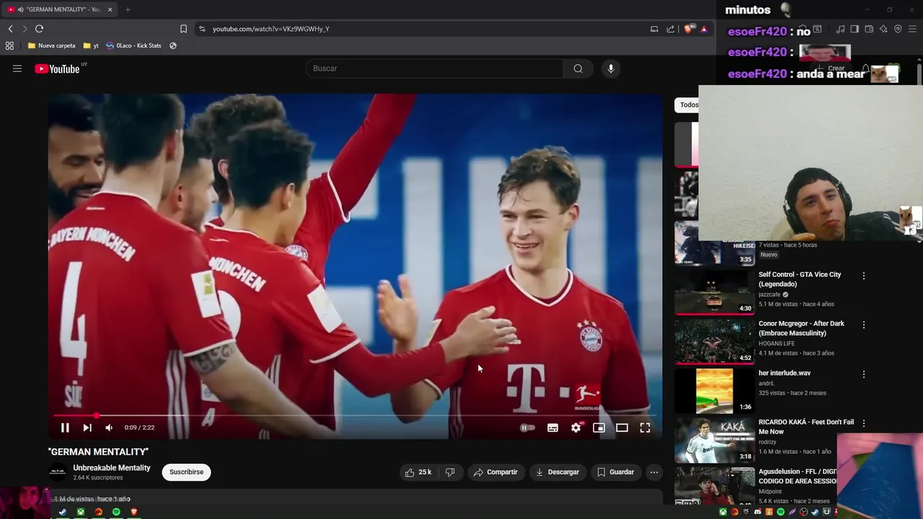Open Spotify in bottom taskbar
This screenshot has height=519, width=923.
tap(116, 512)
